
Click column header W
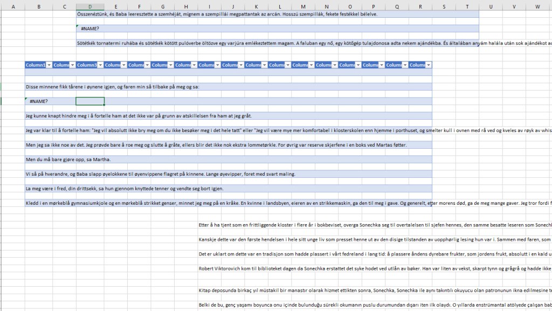coord(537,6)
